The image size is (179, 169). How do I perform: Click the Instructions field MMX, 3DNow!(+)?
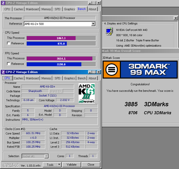click(60, 121)
